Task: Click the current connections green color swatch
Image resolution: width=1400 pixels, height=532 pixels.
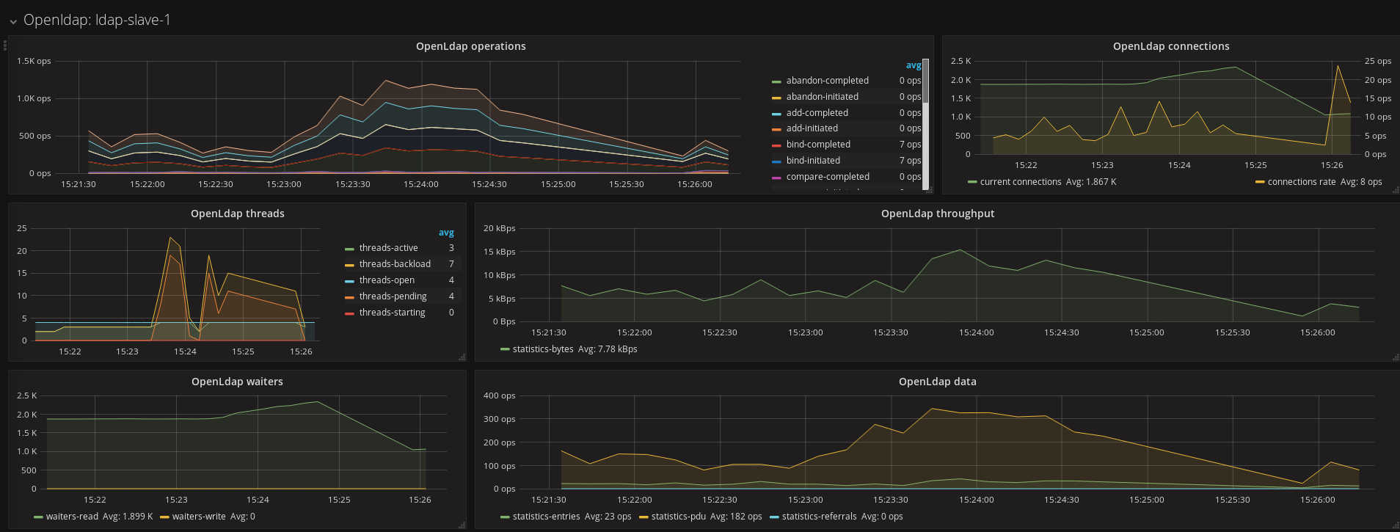Action: (972, 183)
